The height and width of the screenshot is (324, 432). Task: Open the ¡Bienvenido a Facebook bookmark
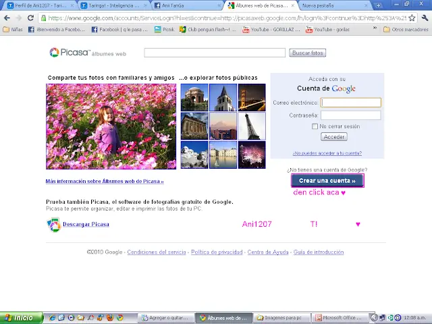tap(57, 29)
